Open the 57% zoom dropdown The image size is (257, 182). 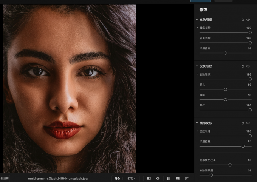(x=132, y=178)
